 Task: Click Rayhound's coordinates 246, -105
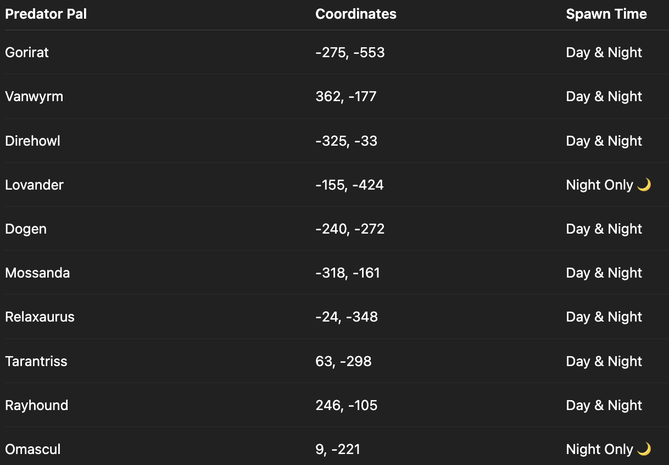(347, 405)
